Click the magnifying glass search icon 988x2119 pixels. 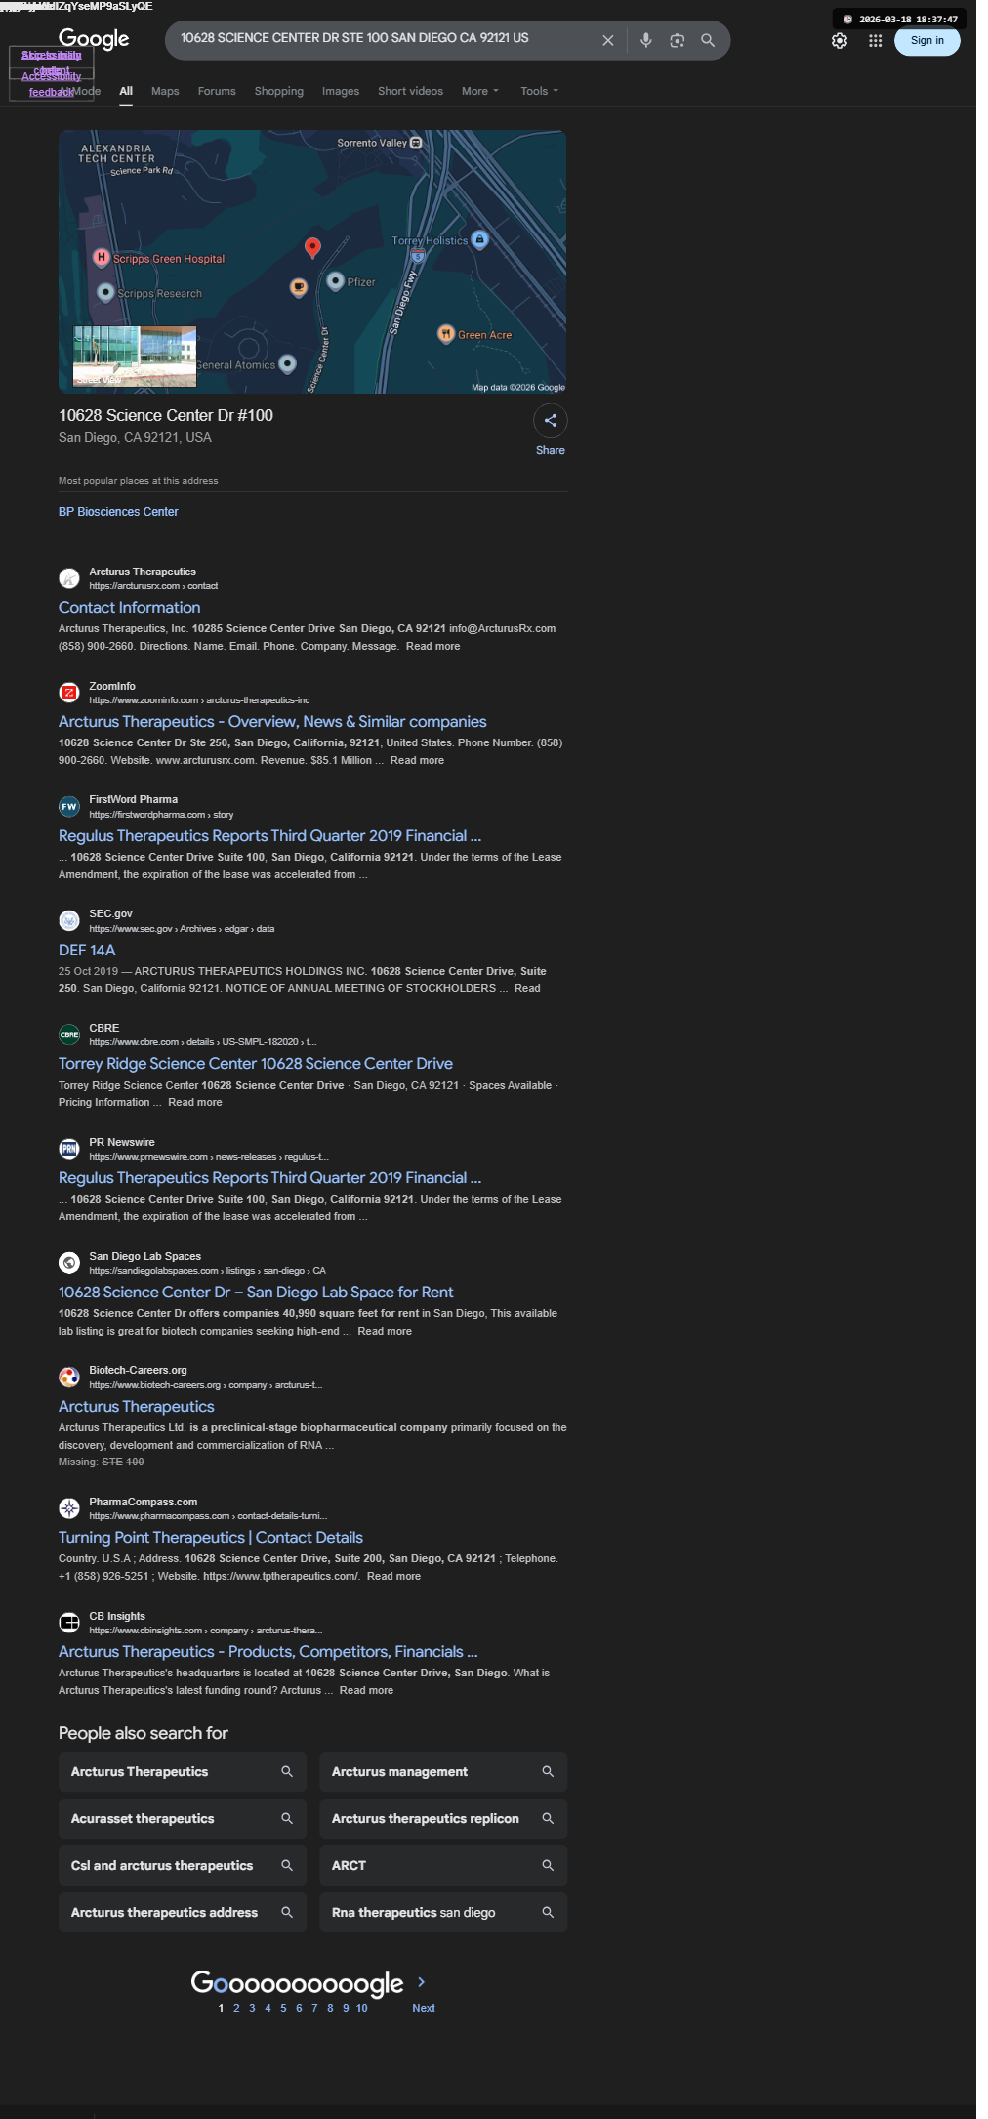coord(708,40)
